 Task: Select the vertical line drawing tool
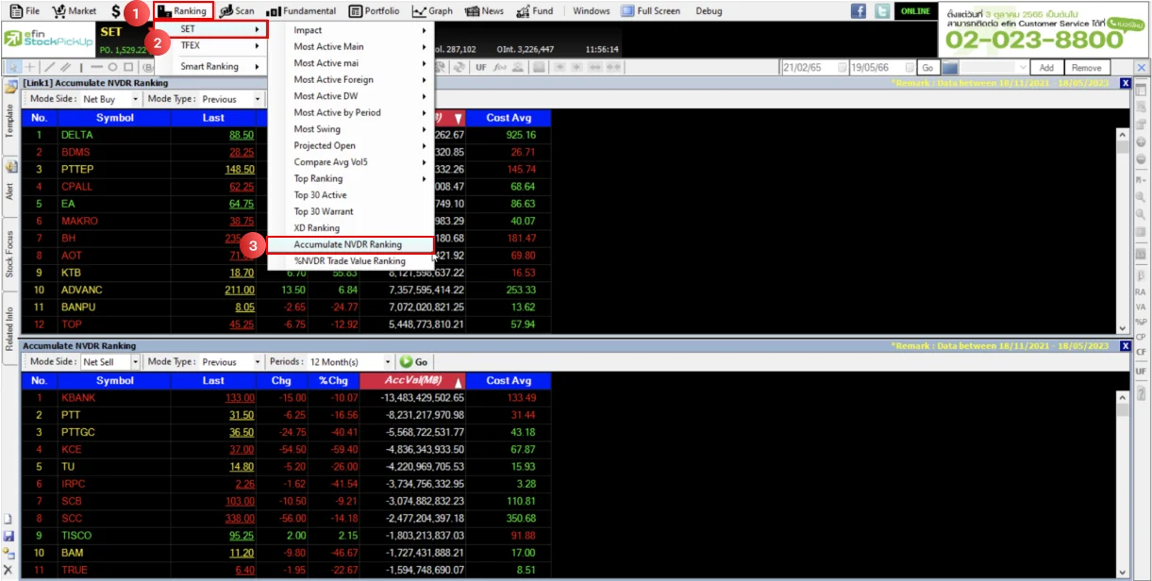[x=81, y=67]
